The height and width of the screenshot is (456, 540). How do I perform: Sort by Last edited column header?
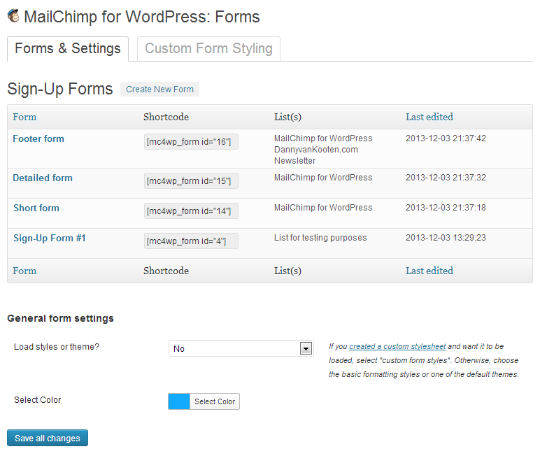coord(429,117)
